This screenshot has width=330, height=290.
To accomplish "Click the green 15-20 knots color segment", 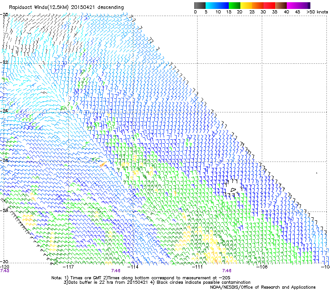I will 235,5.
